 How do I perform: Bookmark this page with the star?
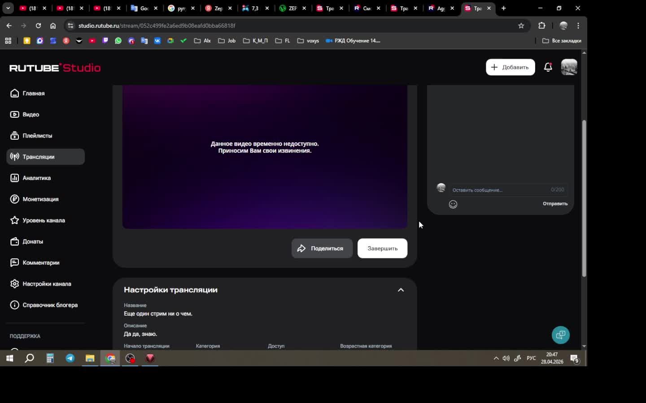(x=521, y=26)
